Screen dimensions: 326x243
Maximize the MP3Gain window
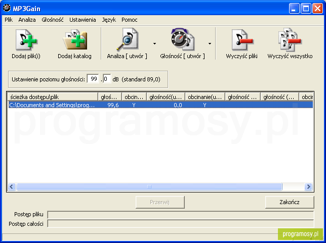306,9
